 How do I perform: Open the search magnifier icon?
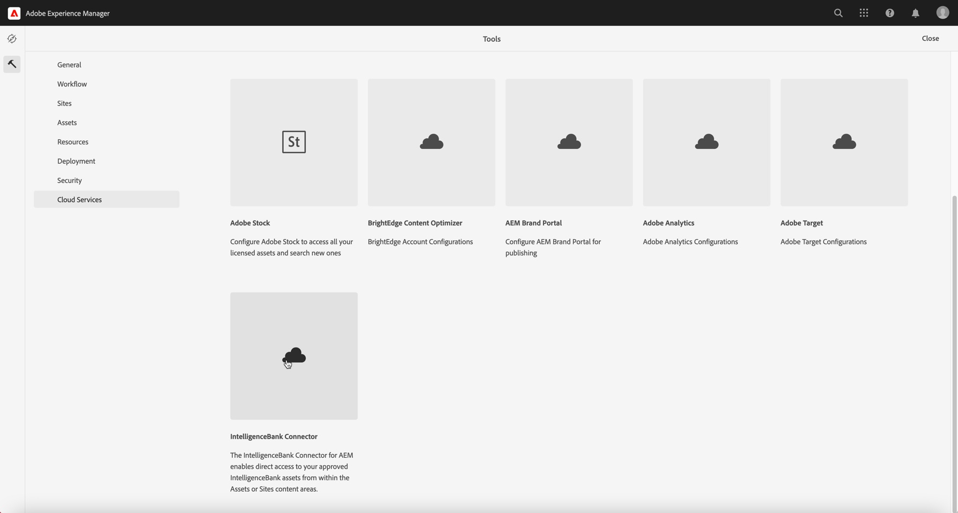pos(838,13)
